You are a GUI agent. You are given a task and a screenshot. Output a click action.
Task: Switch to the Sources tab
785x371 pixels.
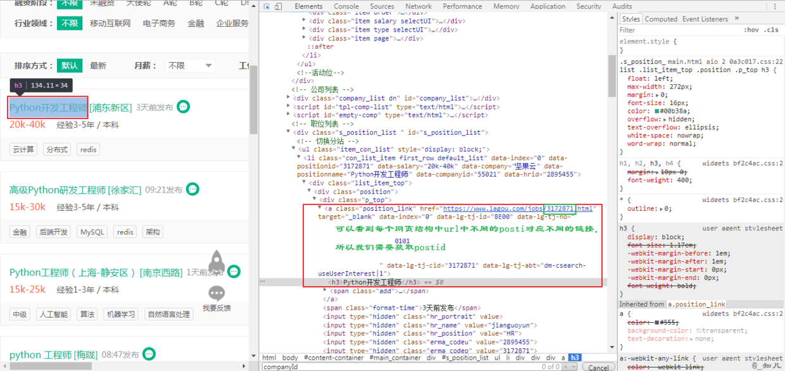coord(382,6)
